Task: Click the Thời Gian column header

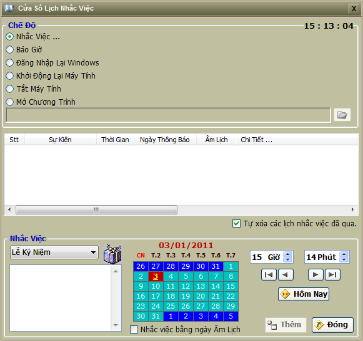Action: [x=115, y=140]
